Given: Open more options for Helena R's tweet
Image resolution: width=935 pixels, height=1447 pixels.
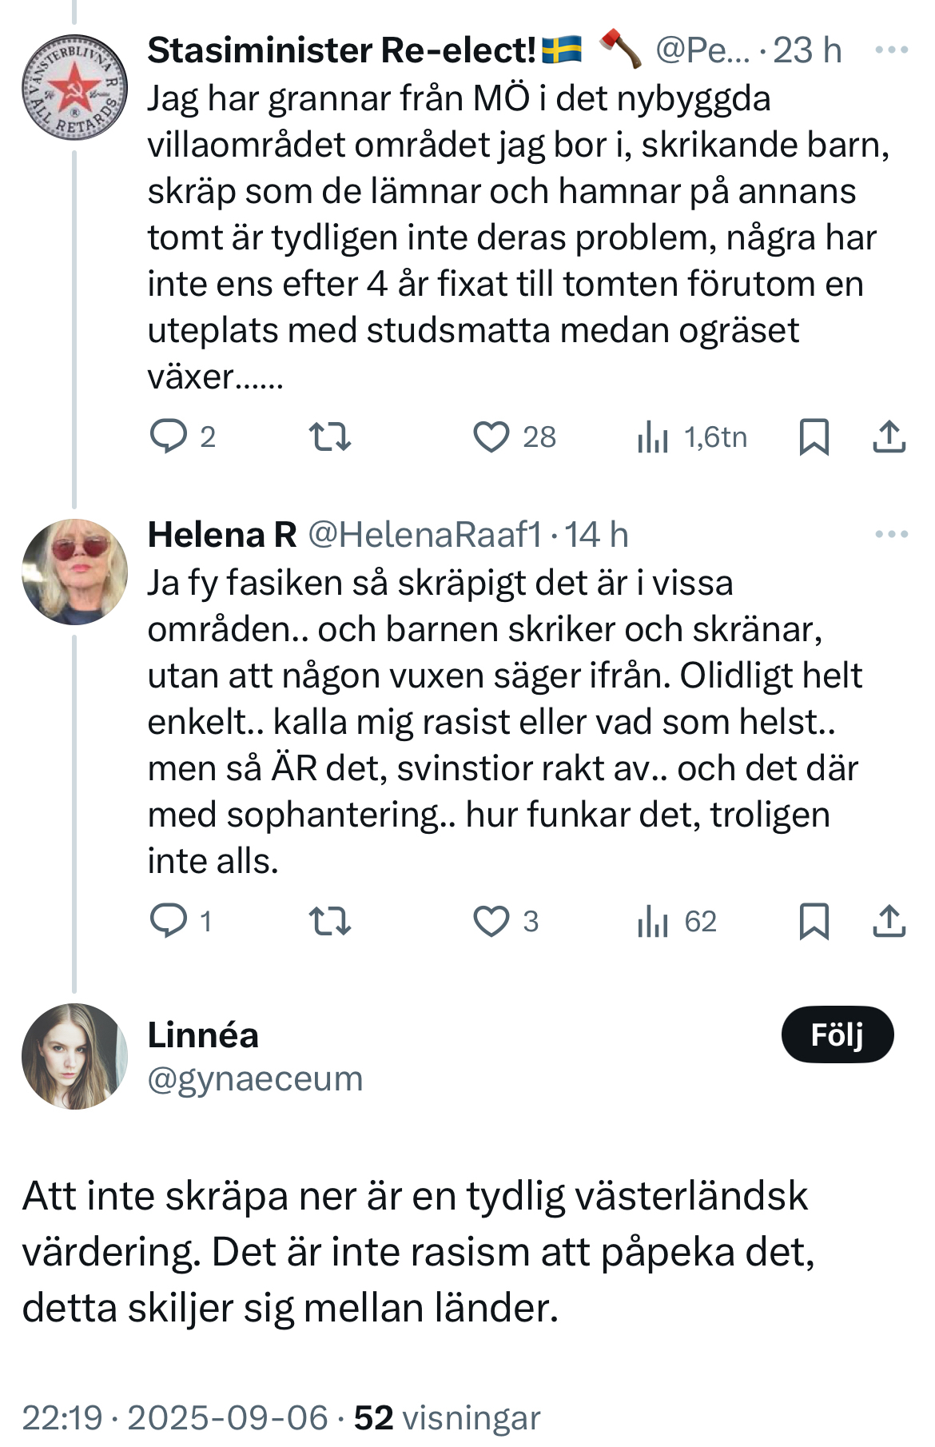Looking at the screenshot, I should click(891, 535).
